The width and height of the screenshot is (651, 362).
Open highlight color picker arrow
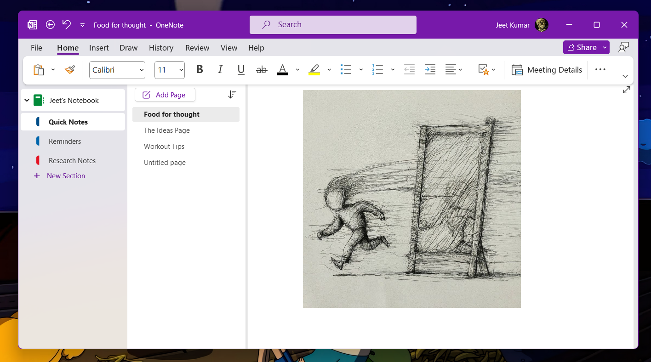pos(329,70)
